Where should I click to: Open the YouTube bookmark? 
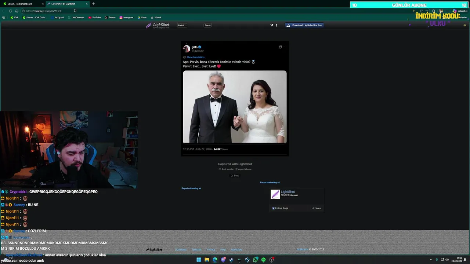(95, 18)
